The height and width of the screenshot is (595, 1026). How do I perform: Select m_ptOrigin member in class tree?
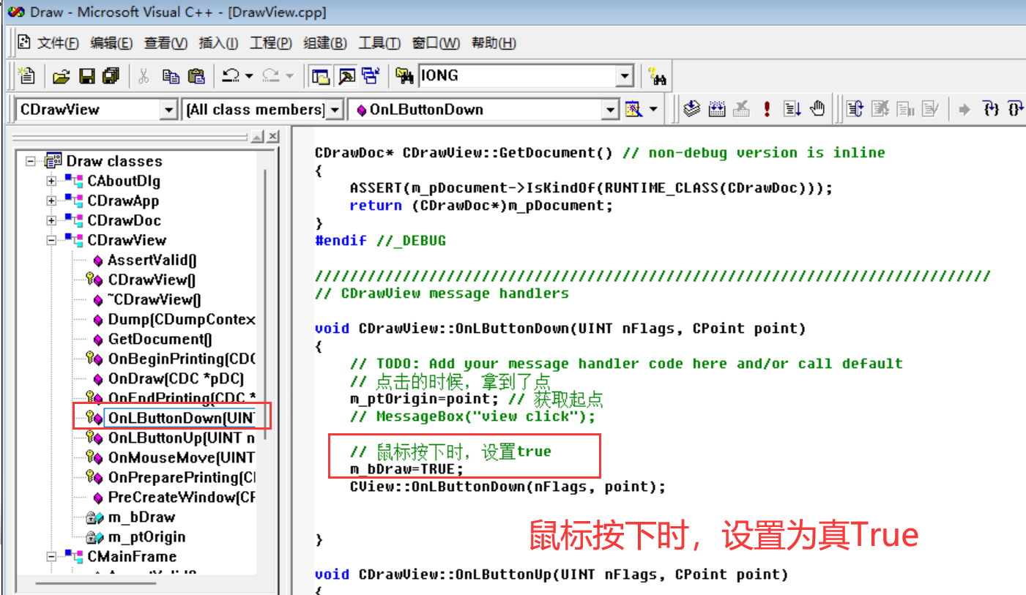pos(146,536)
